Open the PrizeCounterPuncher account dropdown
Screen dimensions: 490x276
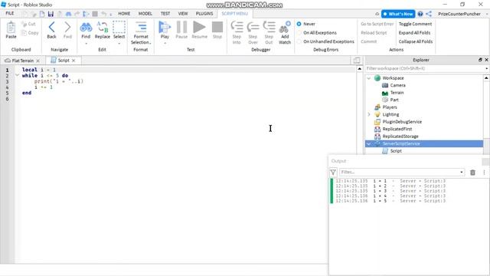[487, 14]
